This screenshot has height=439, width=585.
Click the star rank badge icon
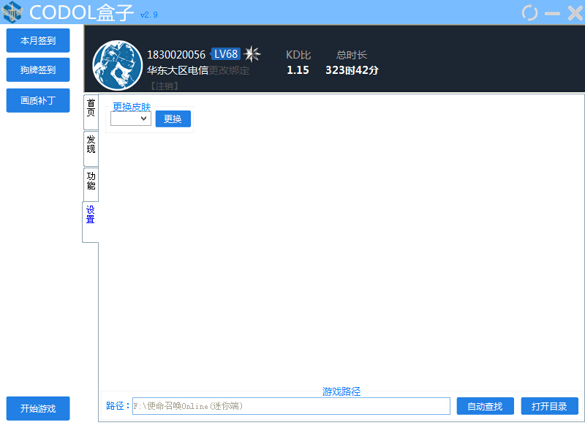pyautogui.click(x=252, y=54)
